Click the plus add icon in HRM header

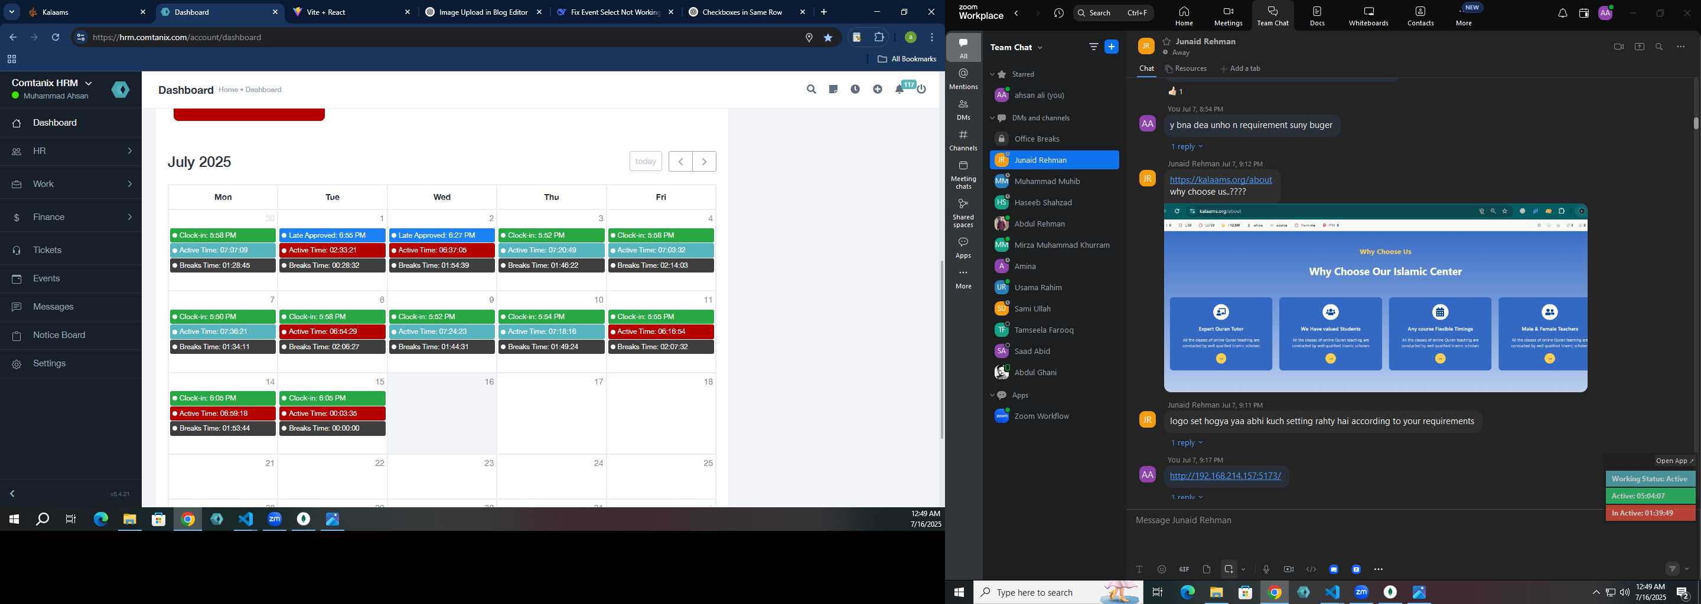[x=878, y=90]
